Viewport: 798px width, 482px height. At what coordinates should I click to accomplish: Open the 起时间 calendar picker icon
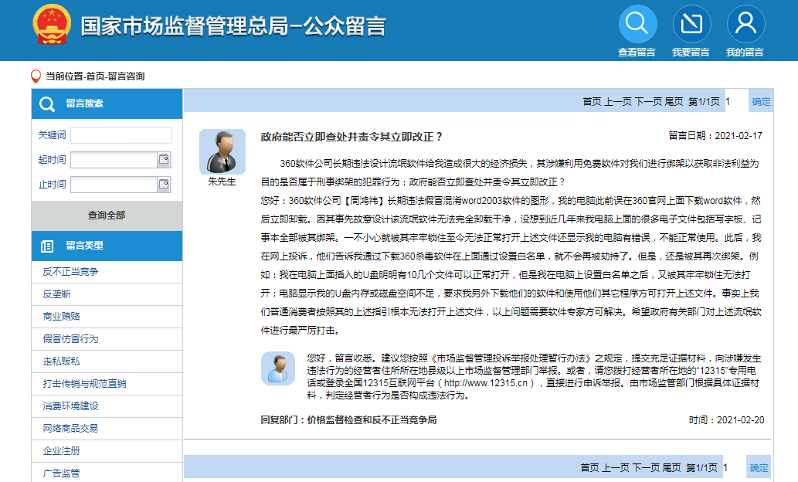pyautogui.click(x=164, y=159)
